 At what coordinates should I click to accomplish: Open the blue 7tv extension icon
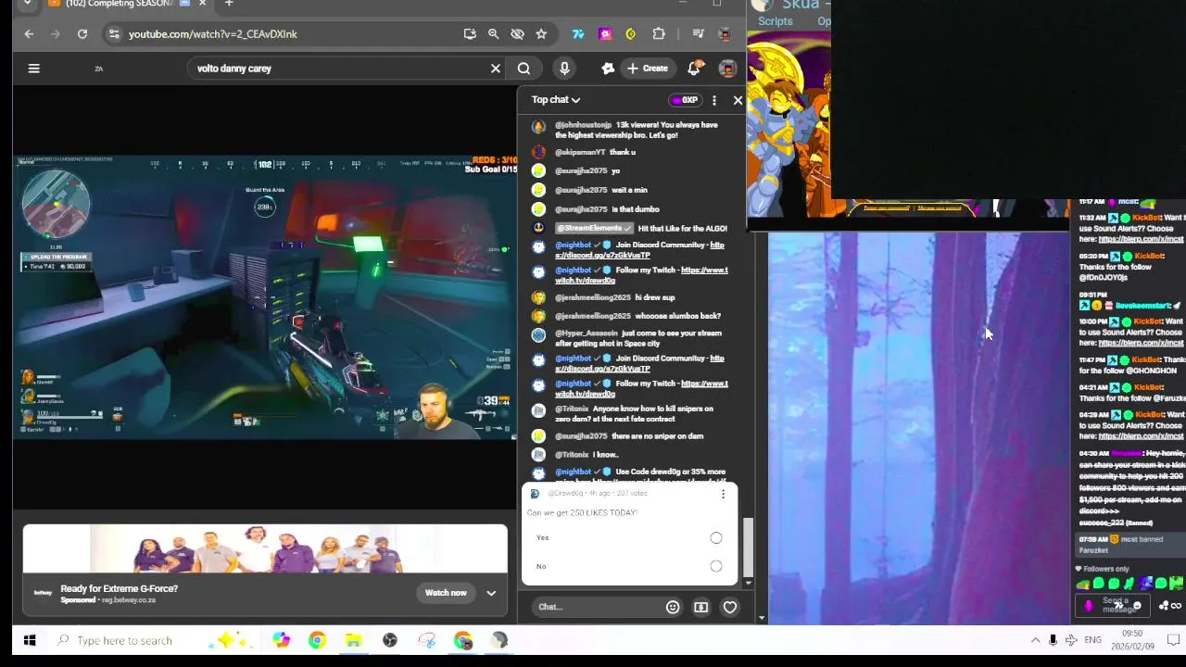(x=578, y=34)
